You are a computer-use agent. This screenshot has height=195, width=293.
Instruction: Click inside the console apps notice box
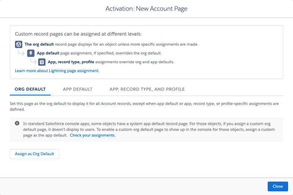146,129
